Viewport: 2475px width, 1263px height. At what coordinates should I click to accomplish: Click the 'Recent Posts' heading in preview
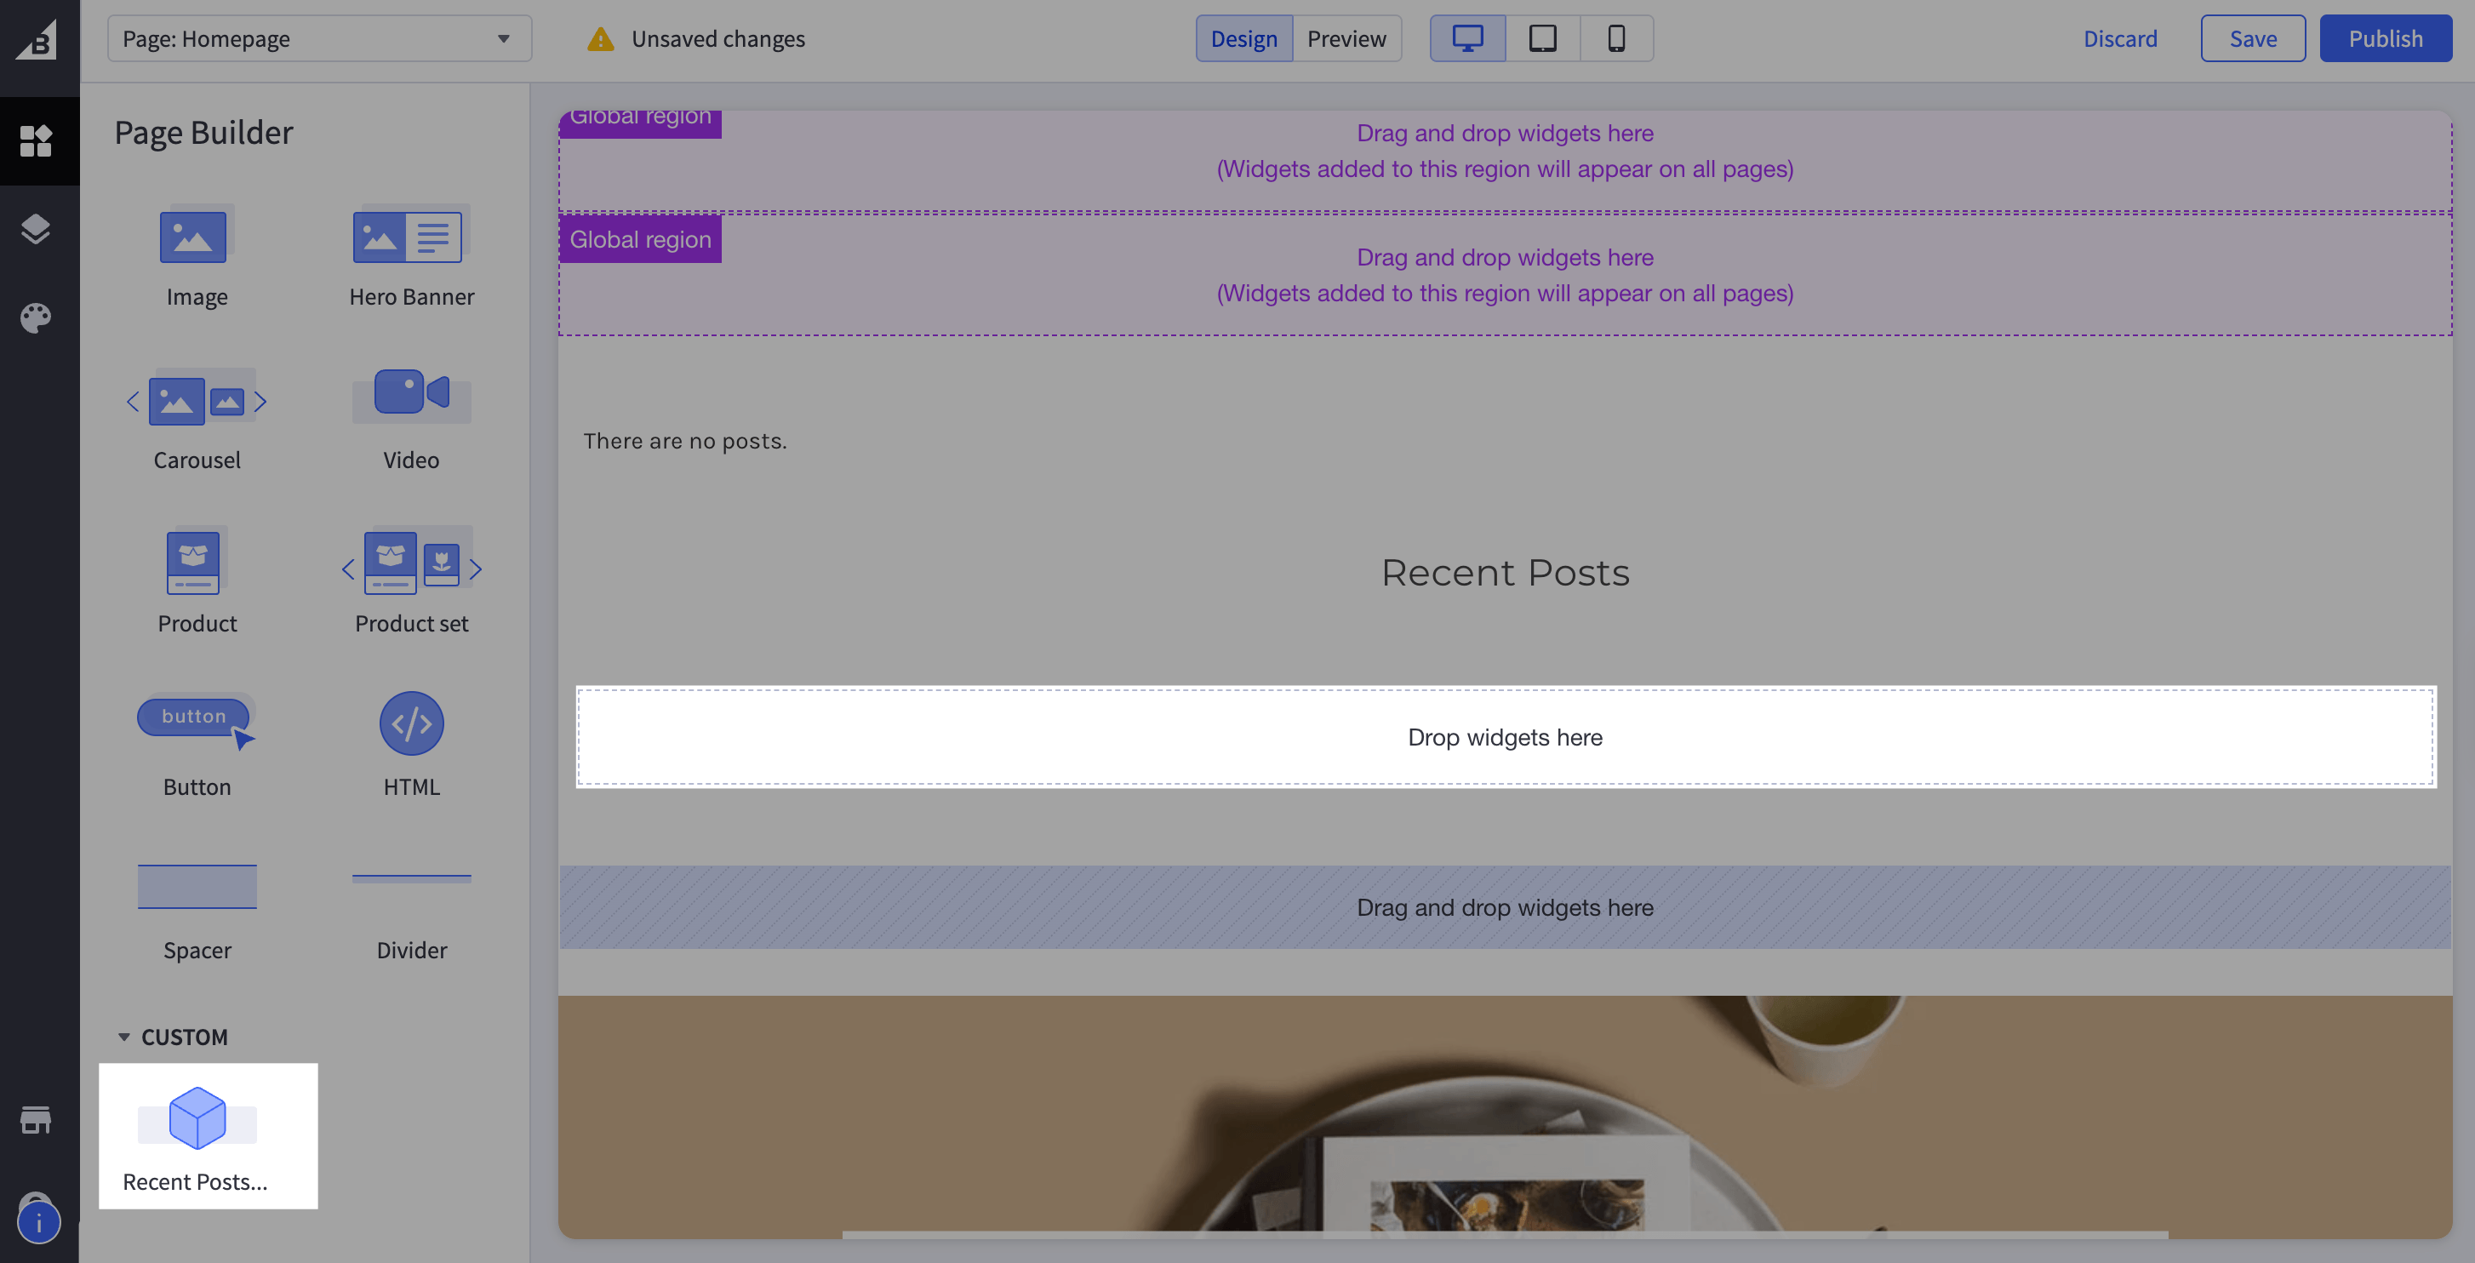tap(1505, 573)
